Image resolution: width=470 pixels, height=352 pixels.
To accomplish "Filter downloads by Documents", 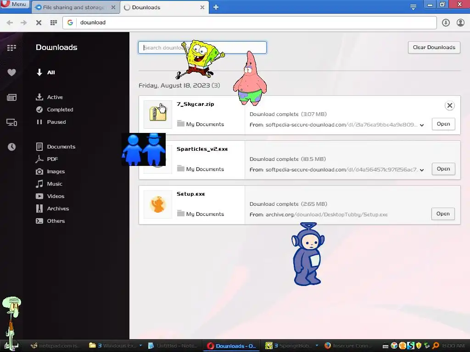I will tap(56, 147).
